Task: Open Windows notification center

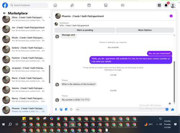Action: 175,124
